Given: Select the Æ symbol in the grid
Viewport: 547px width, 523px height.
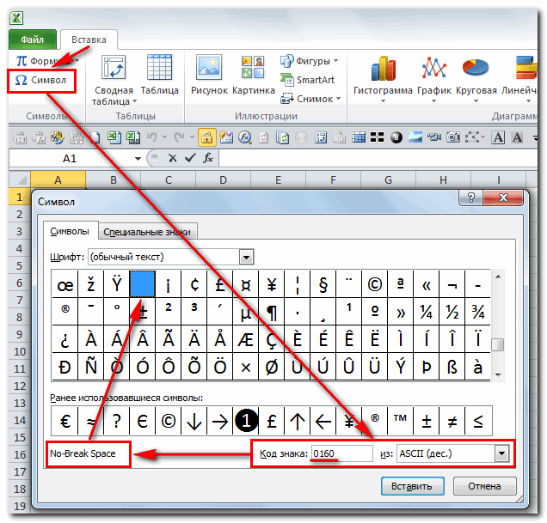Looking at the screenshot, I should (x=246, y=339).
